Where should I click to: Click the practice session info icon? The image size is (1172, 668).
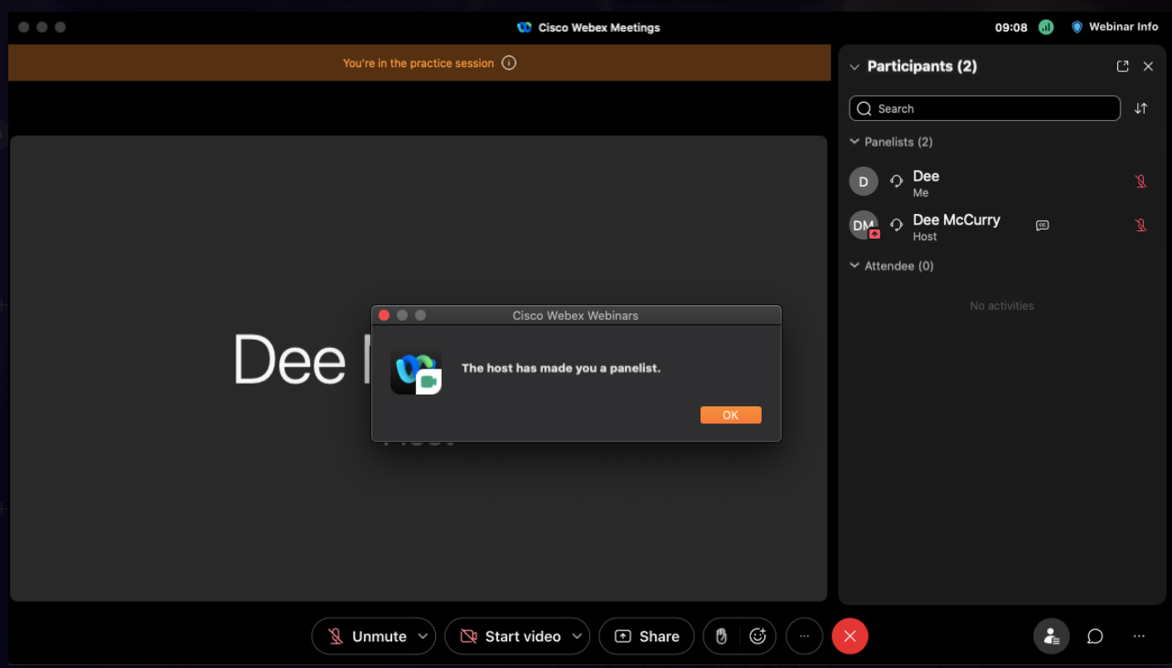(509, 63)
